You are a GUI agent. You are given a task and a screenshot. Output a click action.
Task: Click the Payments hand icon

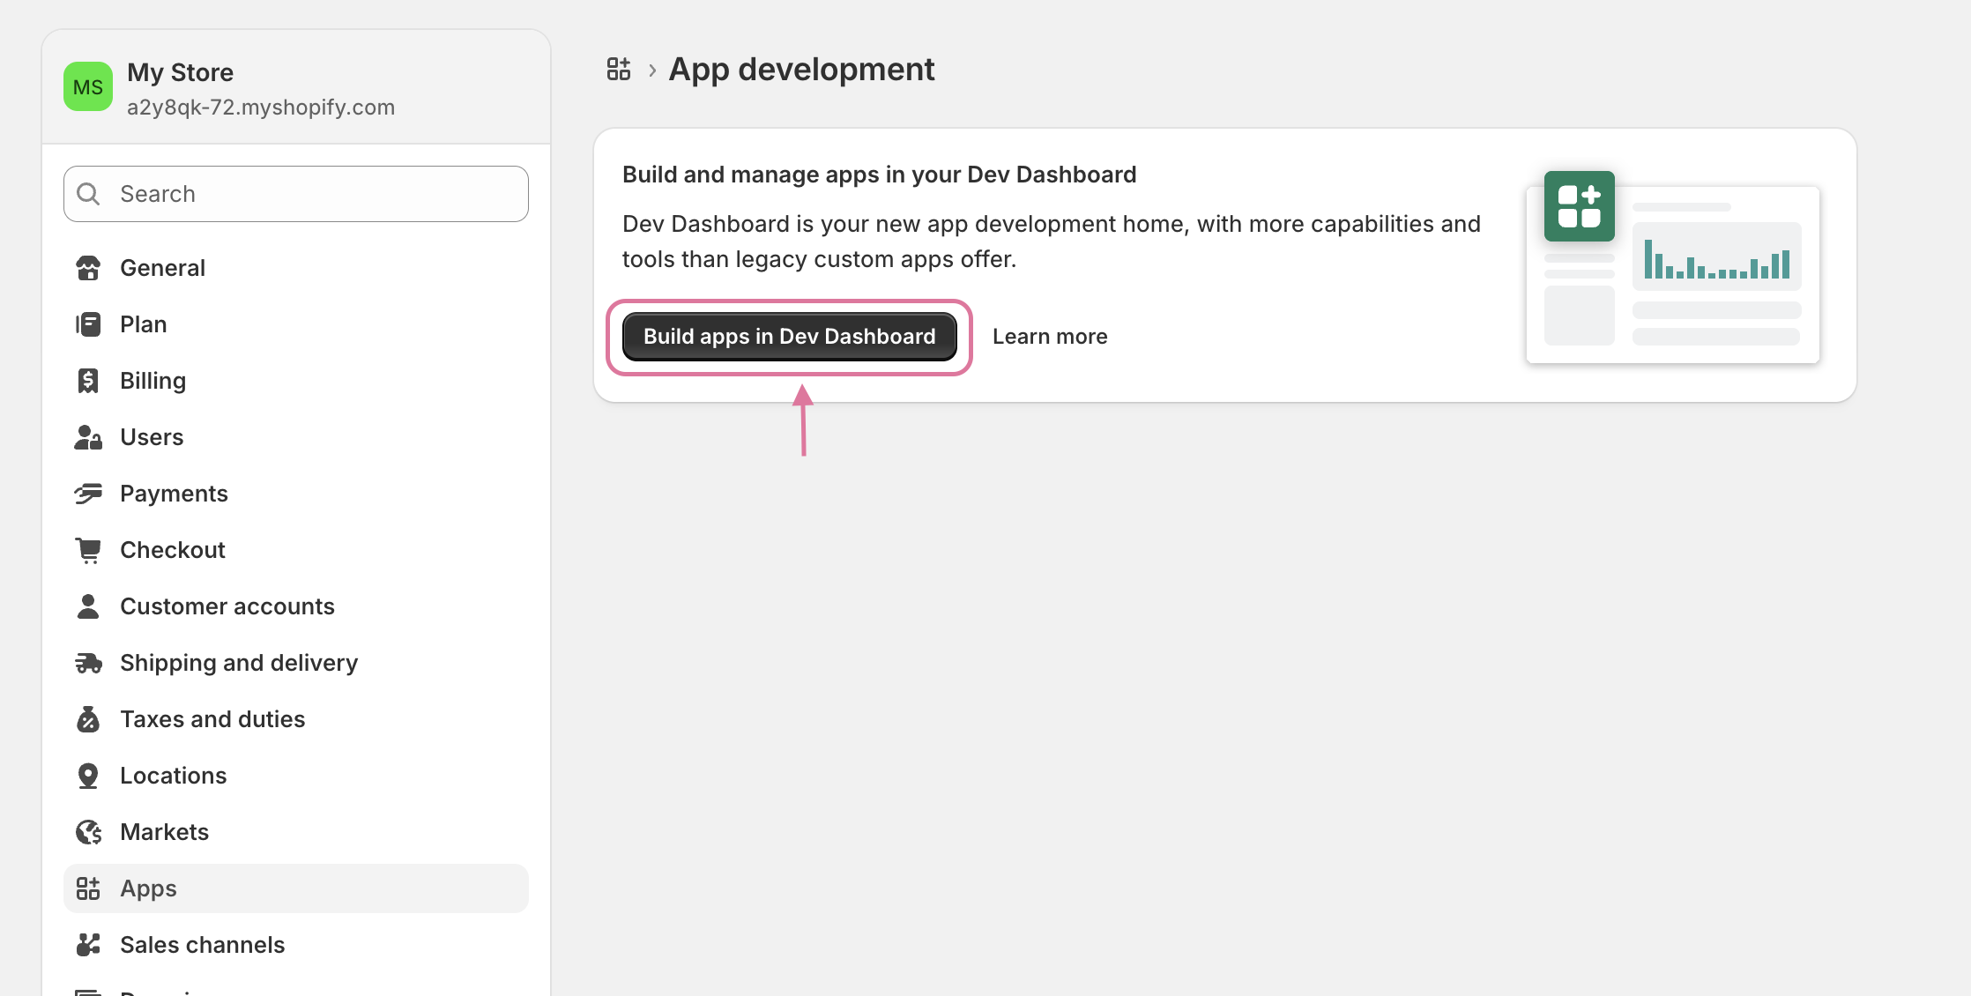(x=88, y=494)
